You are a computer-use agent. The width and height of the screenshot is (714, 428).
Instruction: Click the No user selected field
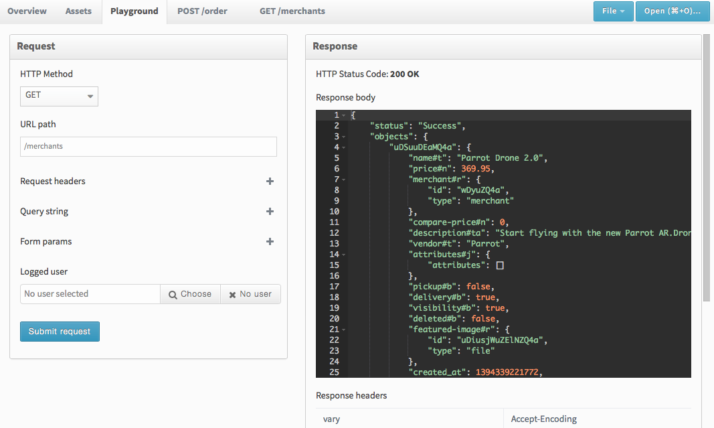click(x=90, y=294)
